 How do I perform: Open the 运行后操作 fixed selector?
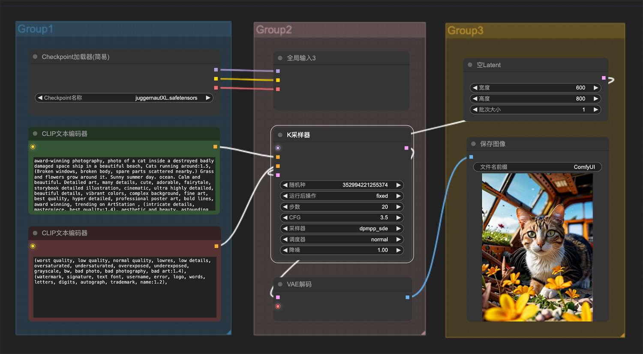click(x=342, y=196)
